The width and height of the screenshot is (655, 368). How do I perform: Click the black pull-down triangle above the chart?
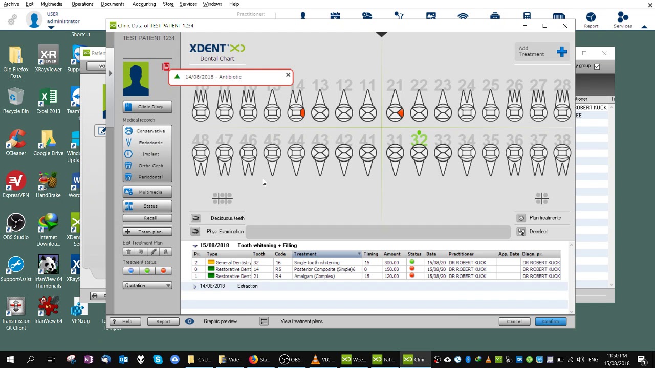pos(381,34)
